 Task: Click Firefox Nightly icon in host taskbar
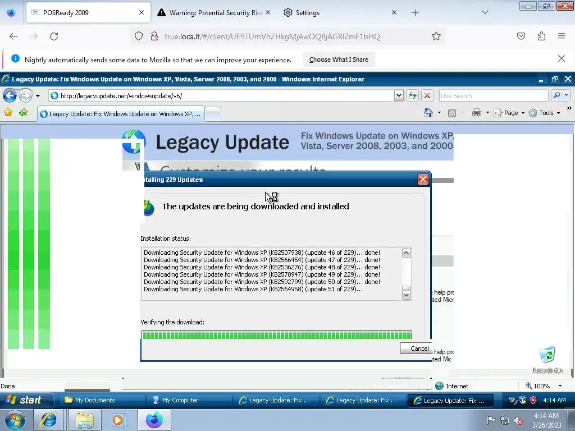tap(154, 420)
